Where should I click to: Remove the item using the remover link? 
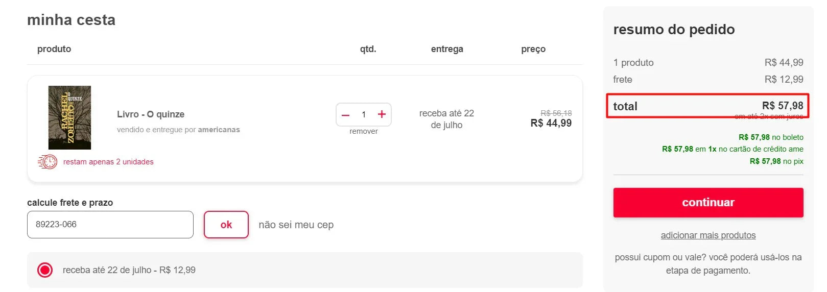(x=364, y=131)
